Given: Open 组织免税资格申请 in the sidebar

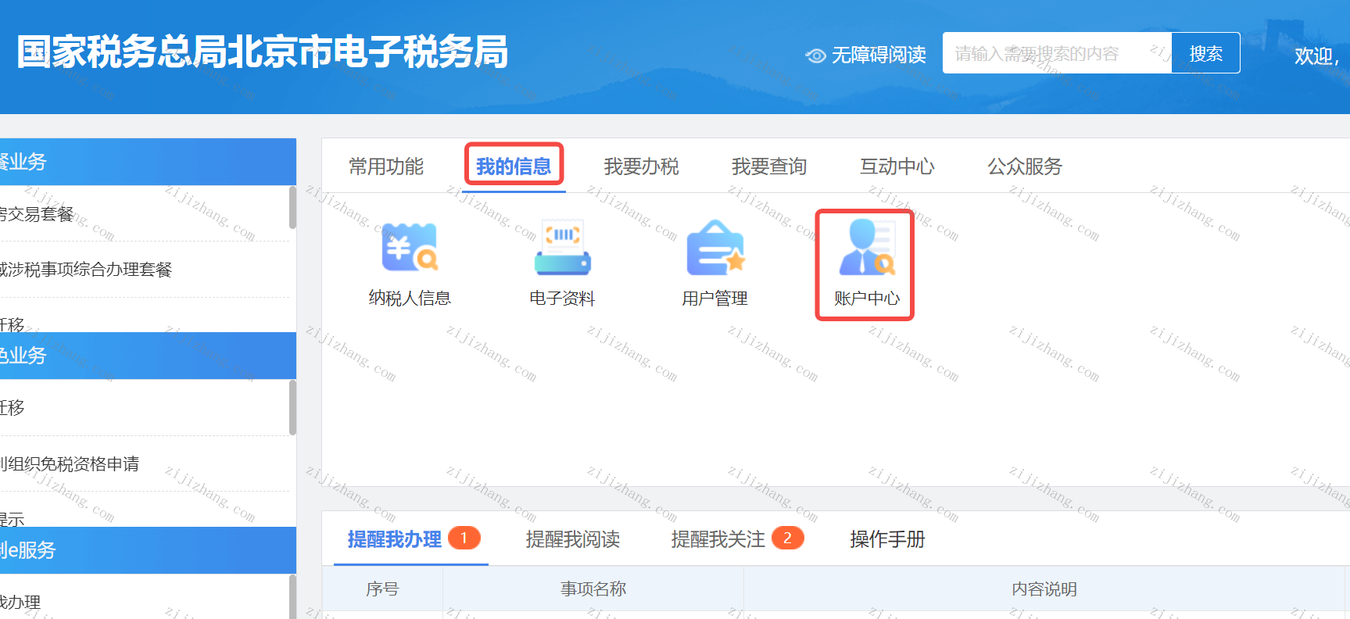Looking at the screenshot, I should (x=70, y=464).
